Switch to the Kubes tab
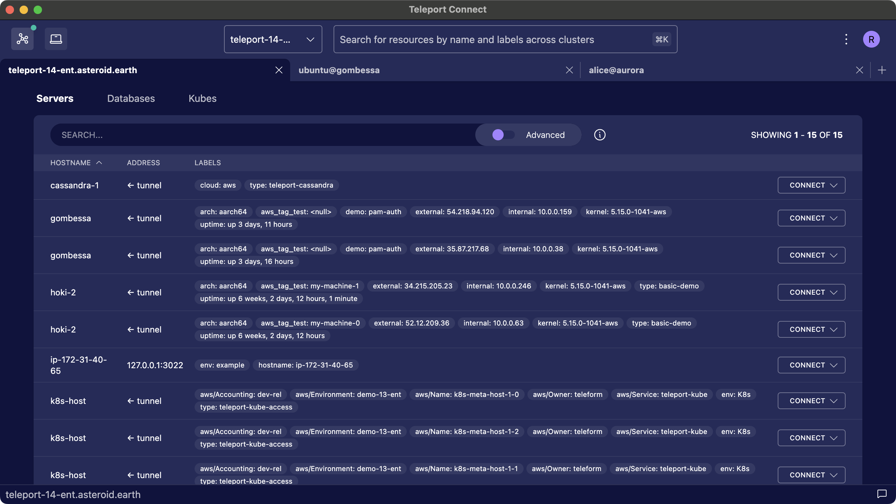The image size is (896, 504). coord(203,98)
